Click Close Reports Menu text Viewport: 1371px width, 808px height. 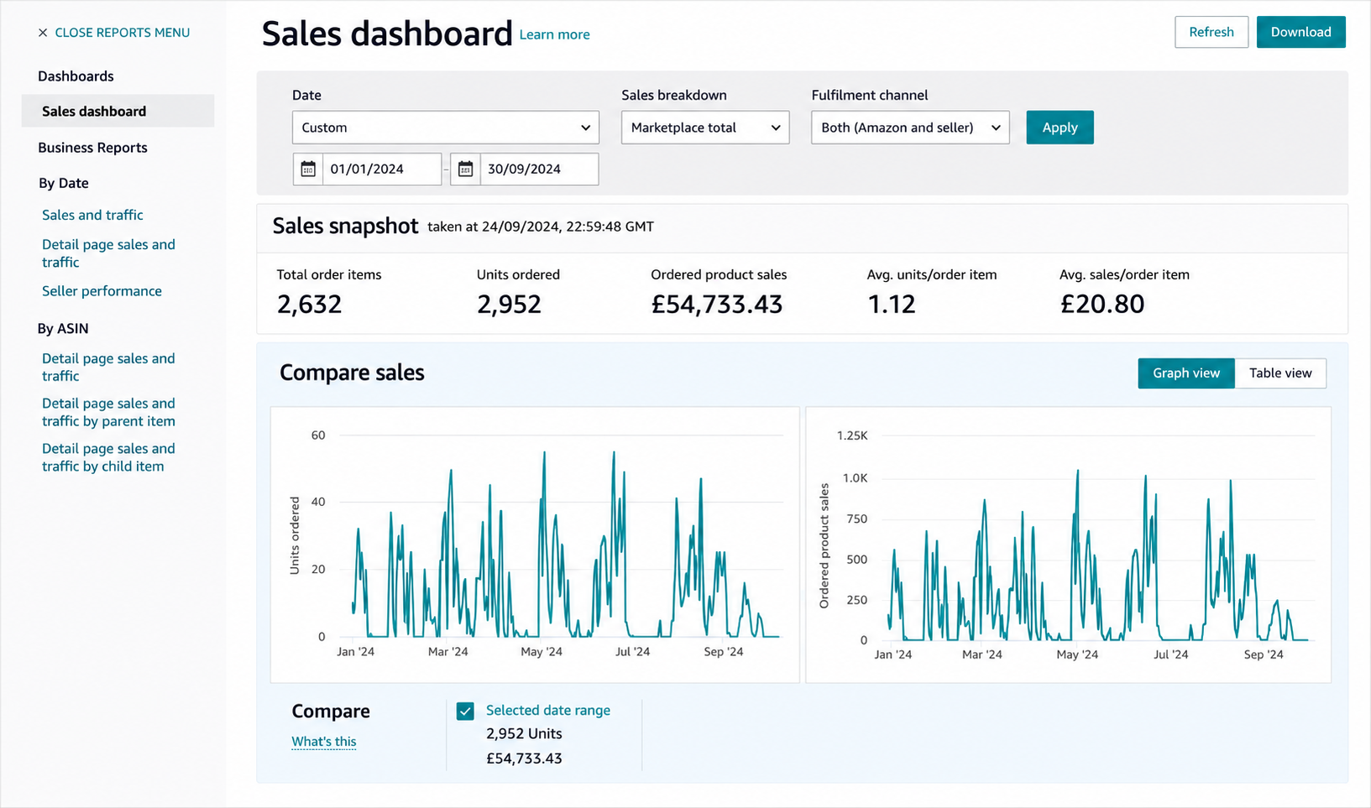(x=123, y=33)
